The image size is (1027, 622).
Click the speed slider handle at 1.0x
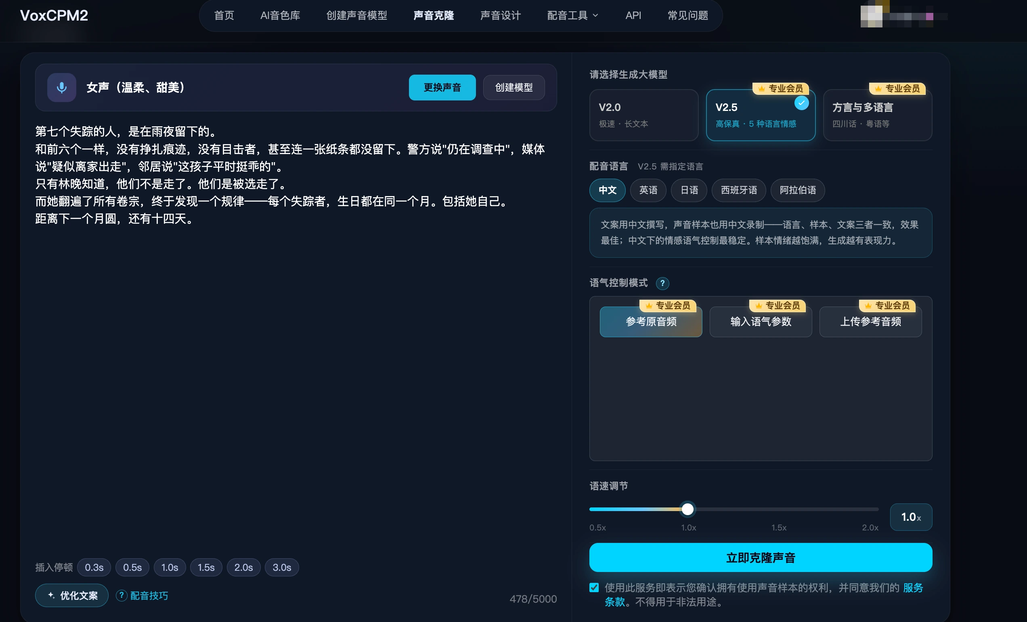[x=687, y=509]
